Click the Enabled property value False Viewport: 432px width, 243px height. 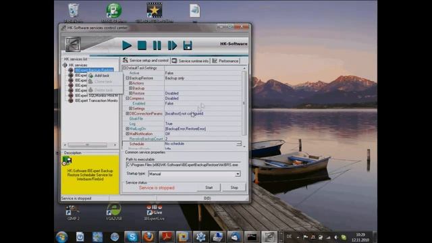coord(169,103)
